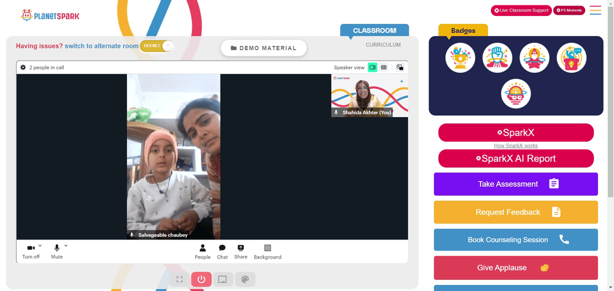
Task: Click the picture-in-picture layout icon
Action: 400,67
